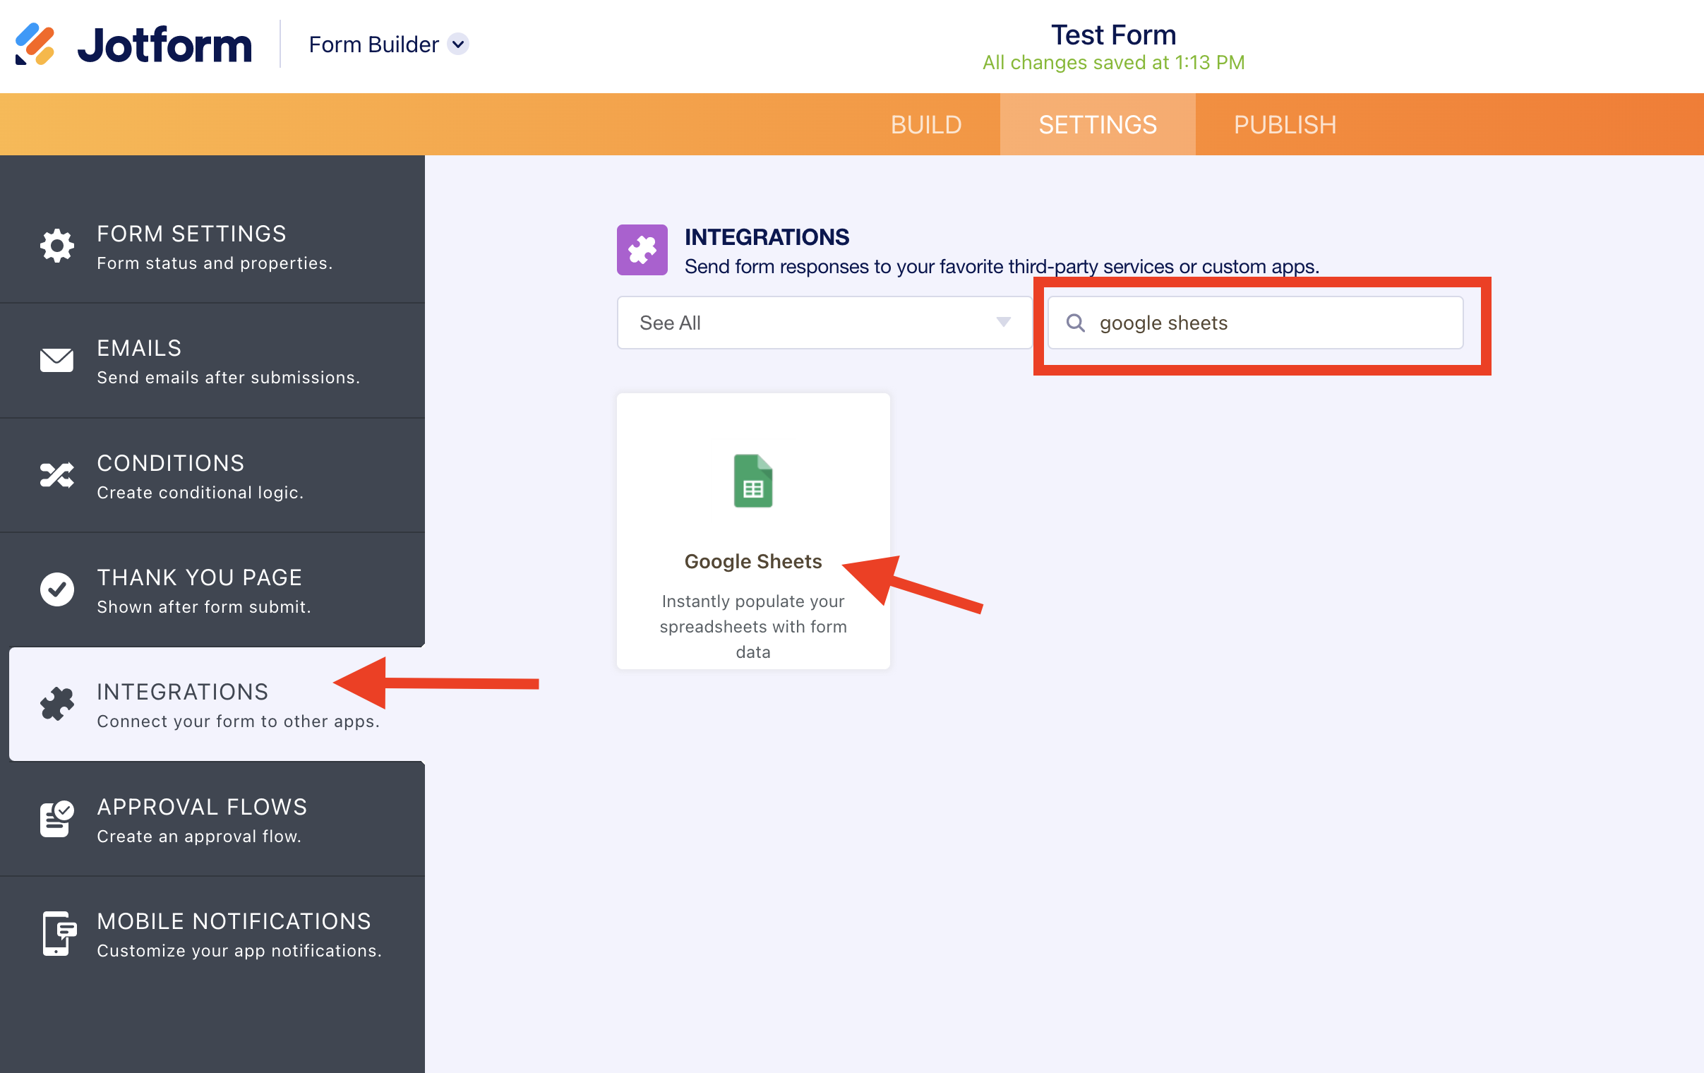Click the green Google Sheets file icon
The width and height of the screenshot is (1704, 1073).
tap(752, 481)
